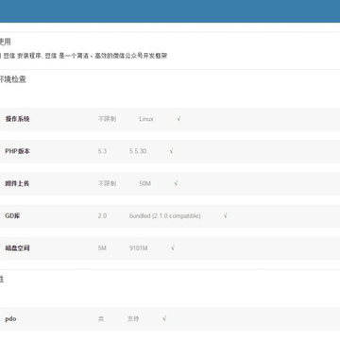Click the 操作系统 row label
340x340 pixels.
[x=17, y=119]
